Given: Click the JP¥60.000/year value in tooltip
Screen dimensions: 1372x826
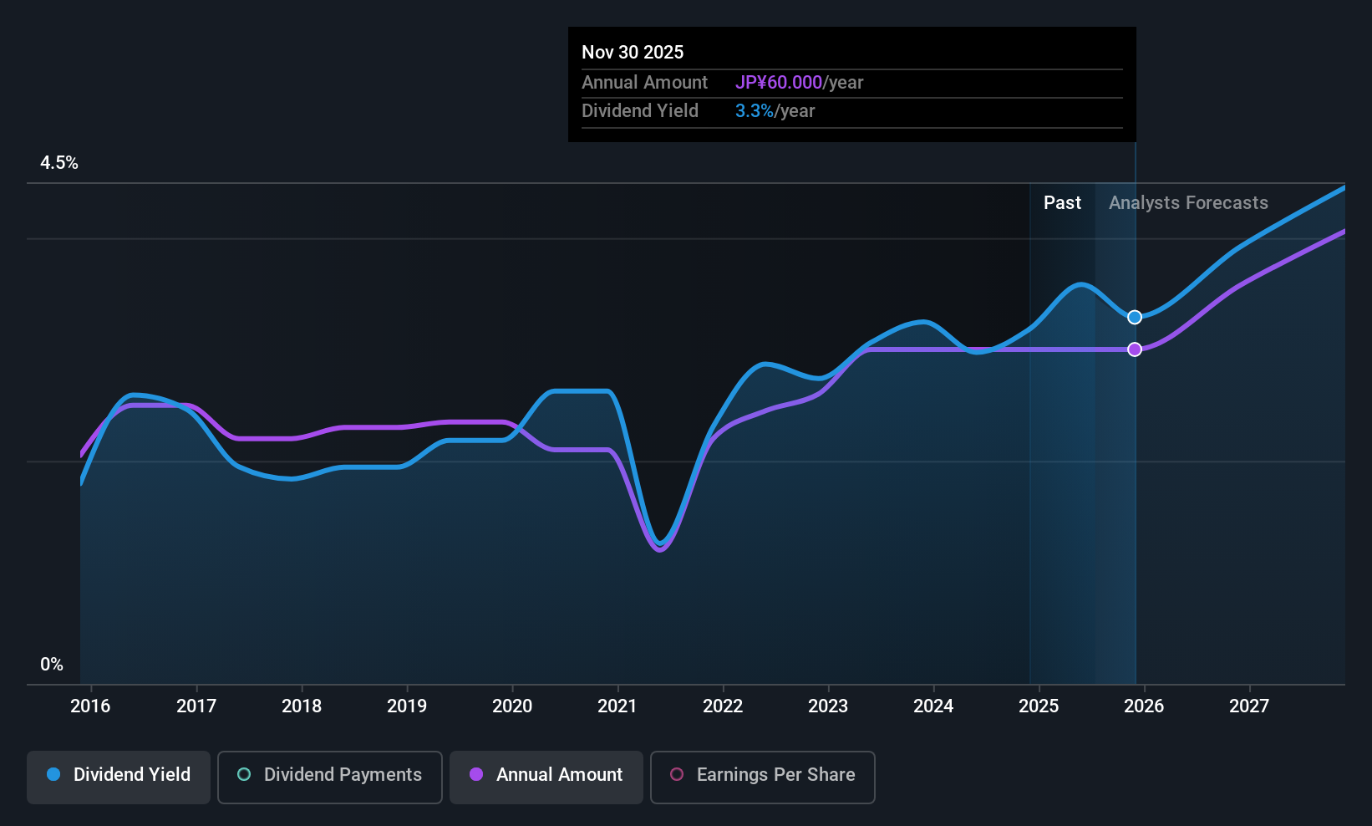Looking at the screenshot, I should tap(800, 83).
